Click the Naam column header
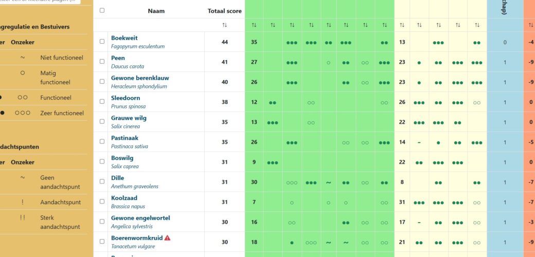 tap(156, 11)
